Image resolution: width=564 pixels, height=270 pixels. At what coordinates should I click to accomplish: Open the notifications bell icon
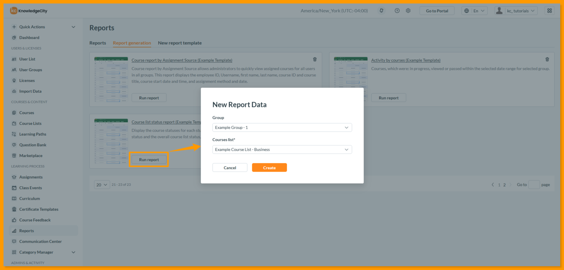tap(381, 11)
